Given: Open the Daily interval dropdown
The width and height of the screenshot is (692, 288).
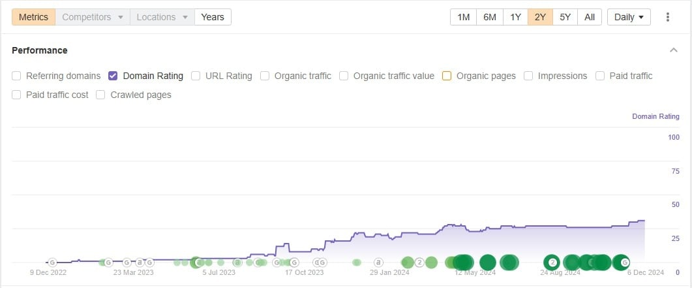Looking at the screenshot, I should [629, 17].
